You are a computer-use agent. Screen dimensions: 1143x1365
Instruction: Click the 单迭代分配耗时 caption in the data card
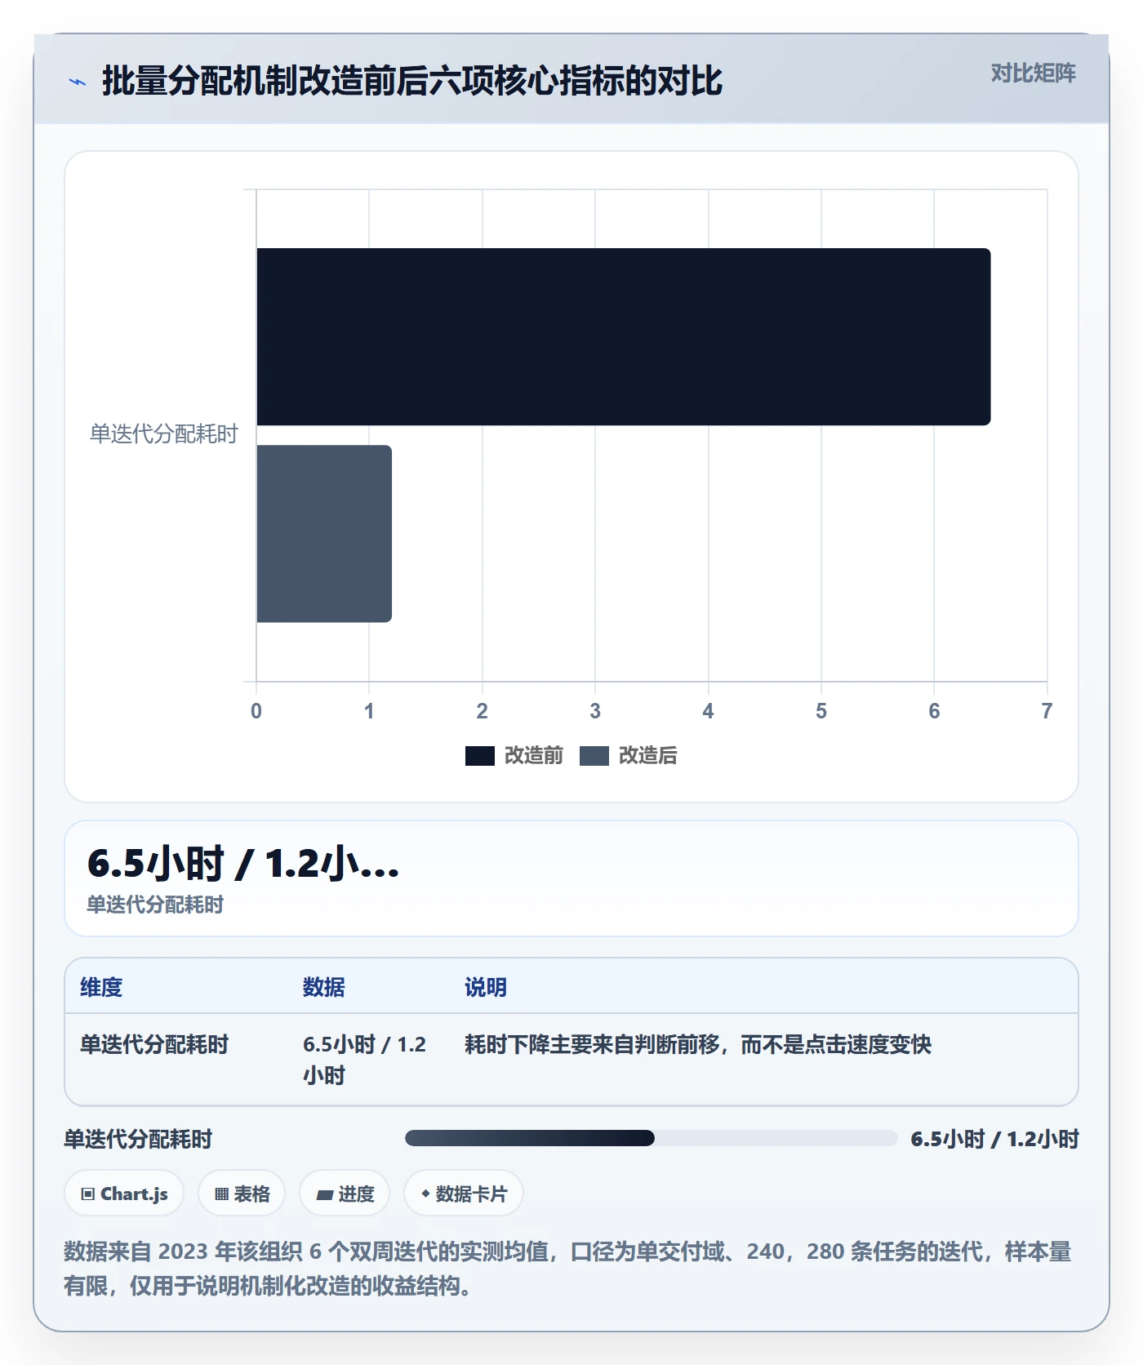tap(155, 905)
